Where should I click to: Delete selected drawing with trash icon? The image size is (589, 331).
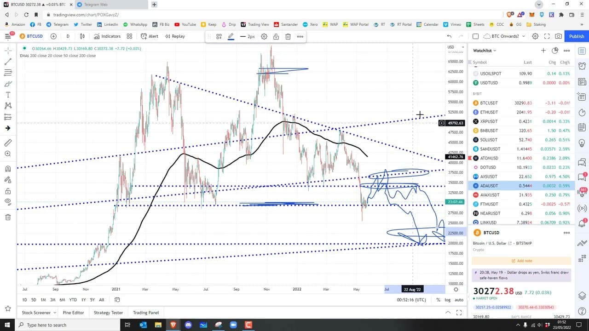point(288,36)
